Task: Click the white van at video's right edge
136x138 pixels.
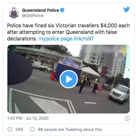Action: [119, 94]
